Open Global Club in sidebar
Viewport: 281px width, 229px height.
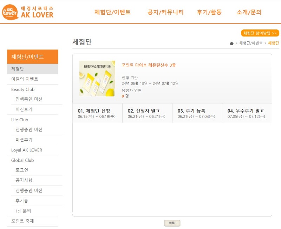coord(22,160)
